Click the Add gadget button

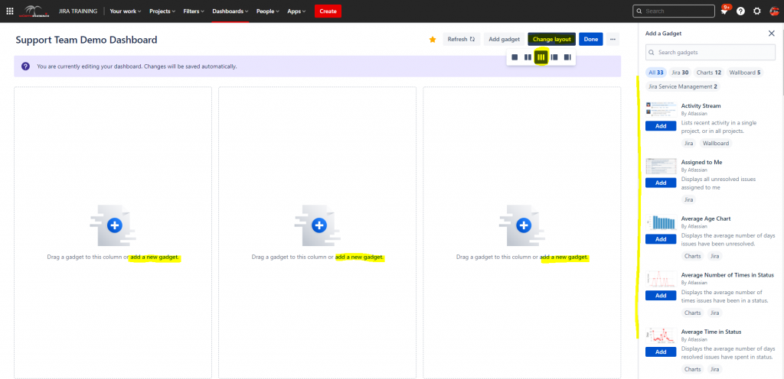[x=505, y=40]
